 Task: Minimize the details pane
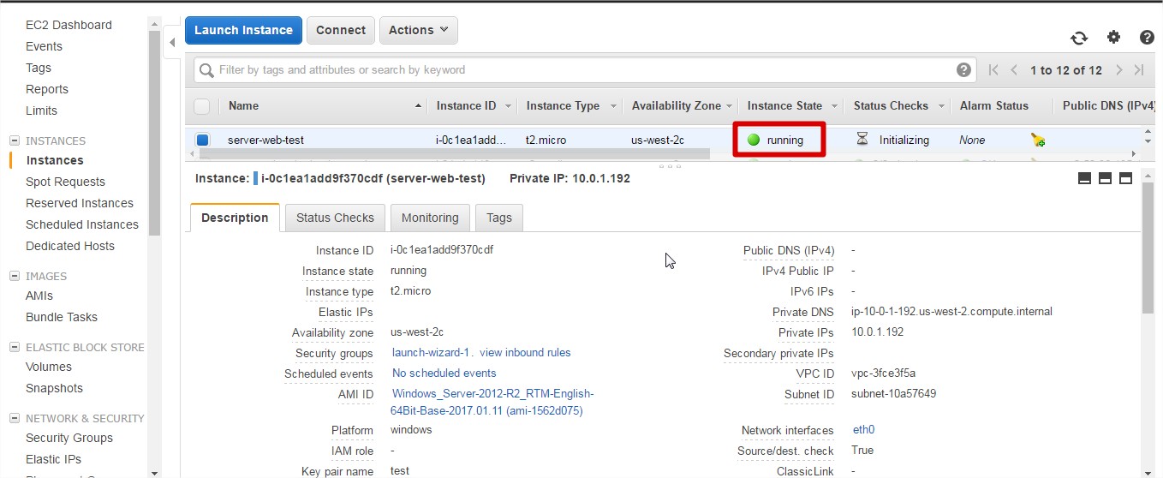click(1084, 178)
